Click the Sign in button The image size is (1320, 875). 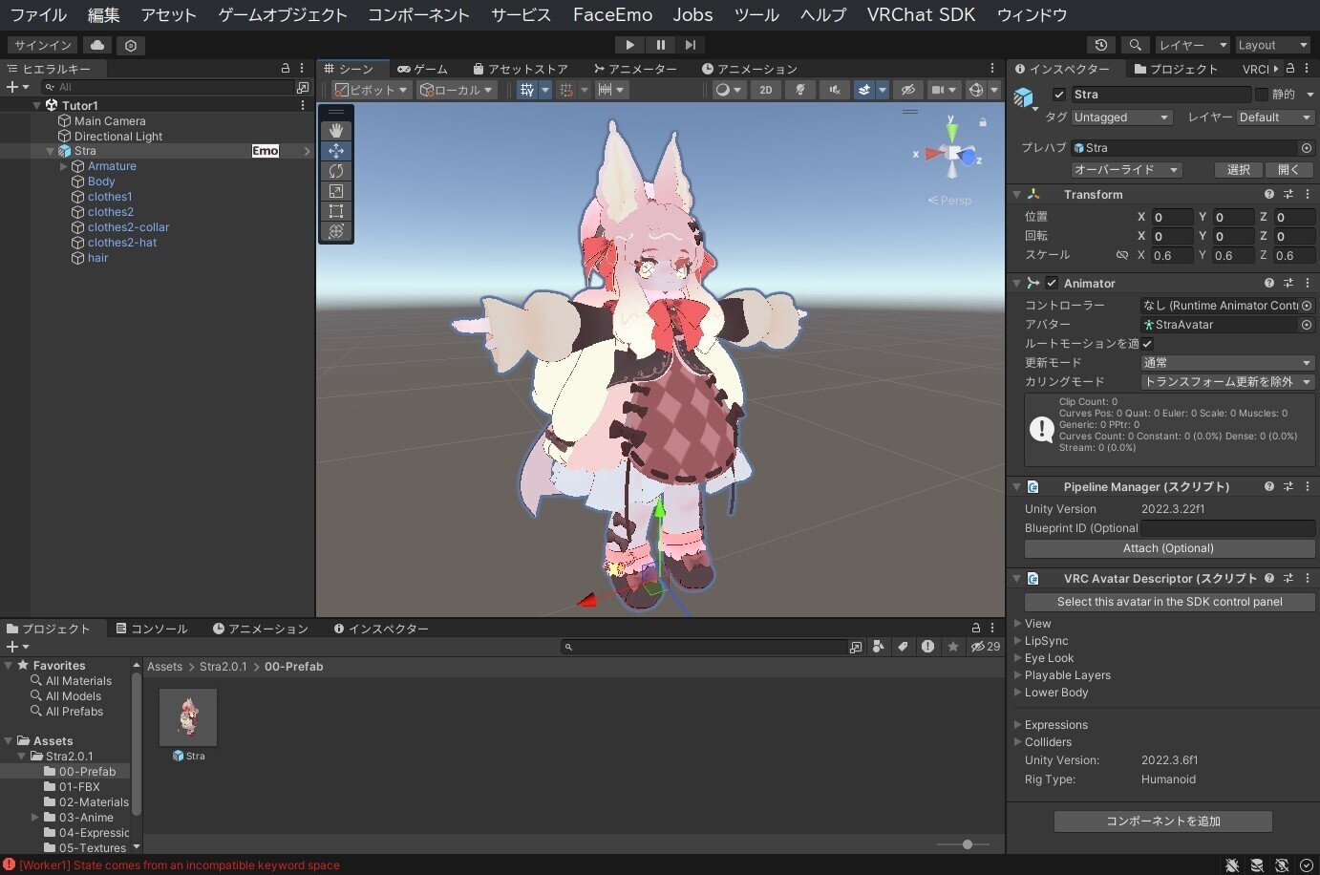click(x=43, y=45)
